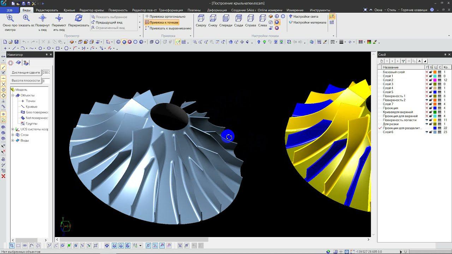Show the hidden Слой 2 layer
This screenshot has width=452, height=254.
(427, 80)
